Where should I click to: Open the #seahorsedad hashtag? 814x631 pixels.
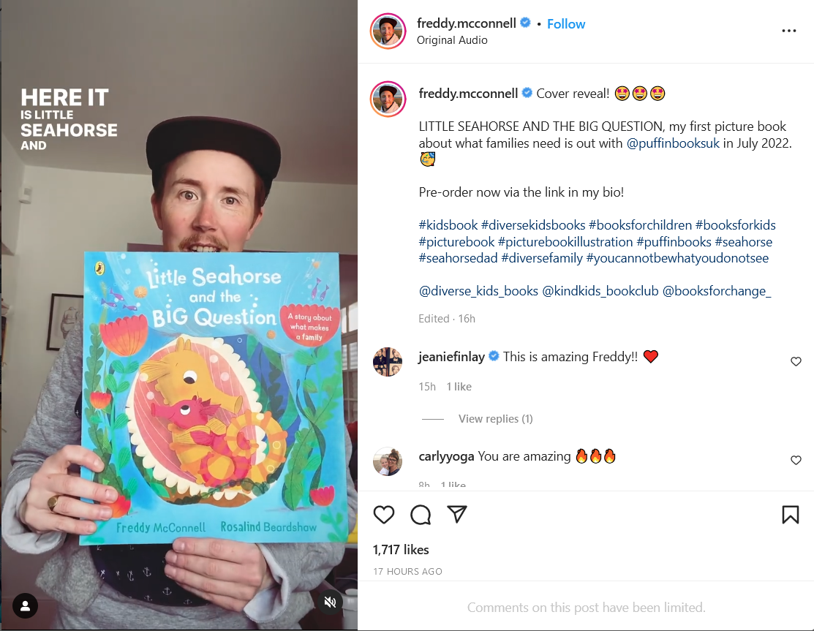tap(458, 258)
